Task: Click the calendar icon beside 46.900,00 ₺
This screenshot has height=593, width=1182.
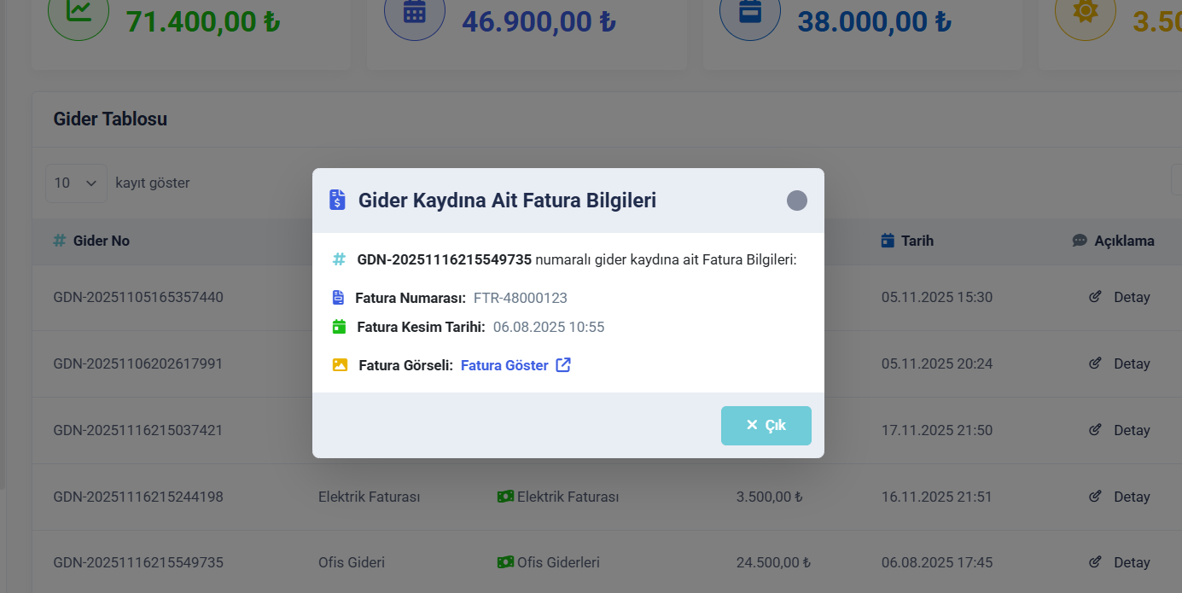Action: click(x=415, y=12)
